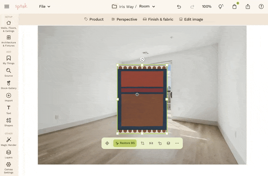Launch the Magic Render tool

click(x=9, y=142)
